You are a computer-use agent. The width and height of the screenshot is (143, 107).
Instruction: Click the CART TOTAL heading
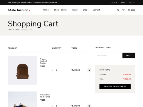tap(105, 70)
